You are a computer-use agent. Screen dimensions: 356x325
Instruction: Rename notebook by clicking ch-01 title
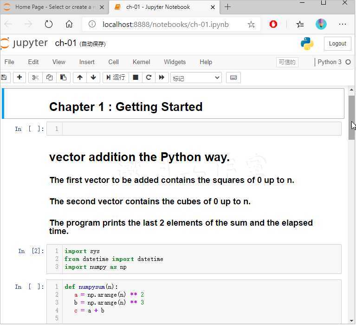(65, 43)
